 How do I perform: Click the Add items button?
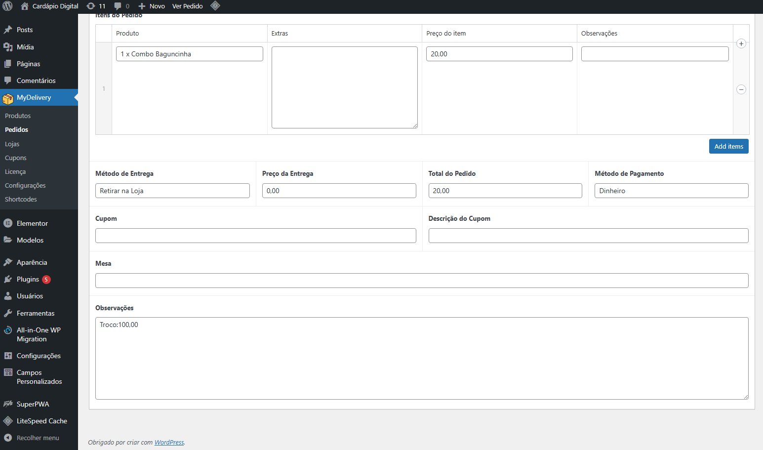[x=728, y=146]
